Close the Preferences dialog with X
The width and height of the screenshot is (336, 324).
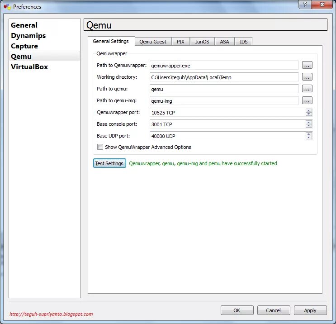click(x=322, y=5)
